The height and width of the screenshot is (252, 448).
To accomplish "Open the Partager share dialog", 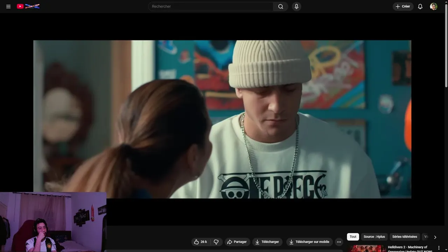I will [237, 242].
